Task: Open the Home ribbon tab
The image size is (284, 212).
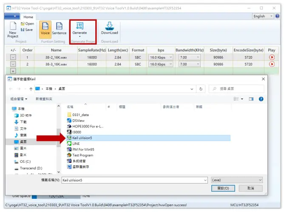Action: pyautogui.click(x=28, y=17)
